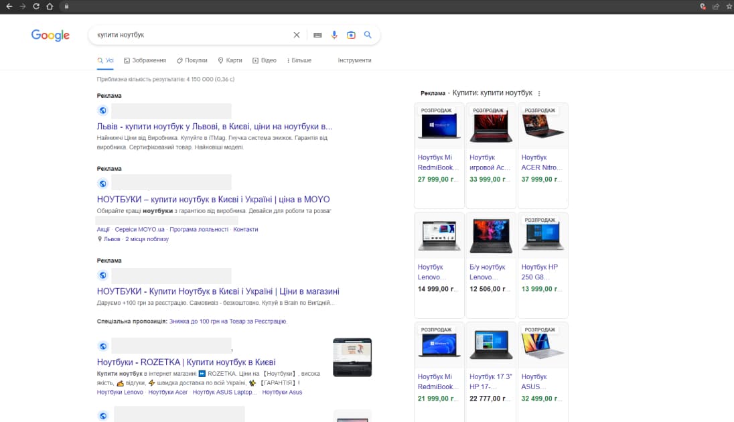Open Google Lens image search camera icon
The image size is (734, 422).
(351, 35)
